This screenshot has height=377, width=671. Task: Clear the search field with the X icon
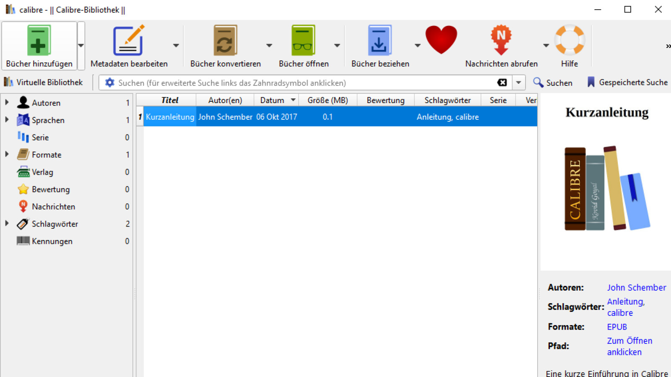coord(502,83)
